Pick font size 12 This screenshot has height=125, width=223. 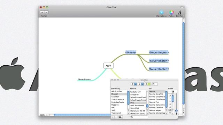pyautogui.click(x=170, y=101)
